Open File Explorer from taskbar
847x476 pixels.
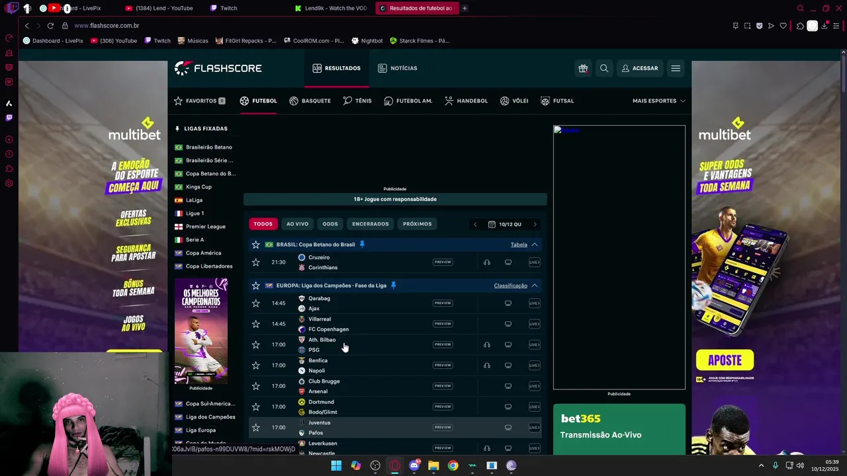[x=433, y=465]
